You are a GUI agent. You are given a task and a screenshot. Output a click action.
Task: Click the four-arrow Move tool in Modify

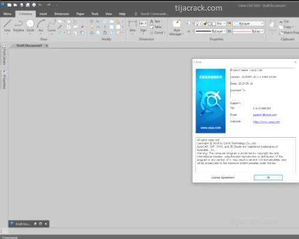(x=91, y=21)
